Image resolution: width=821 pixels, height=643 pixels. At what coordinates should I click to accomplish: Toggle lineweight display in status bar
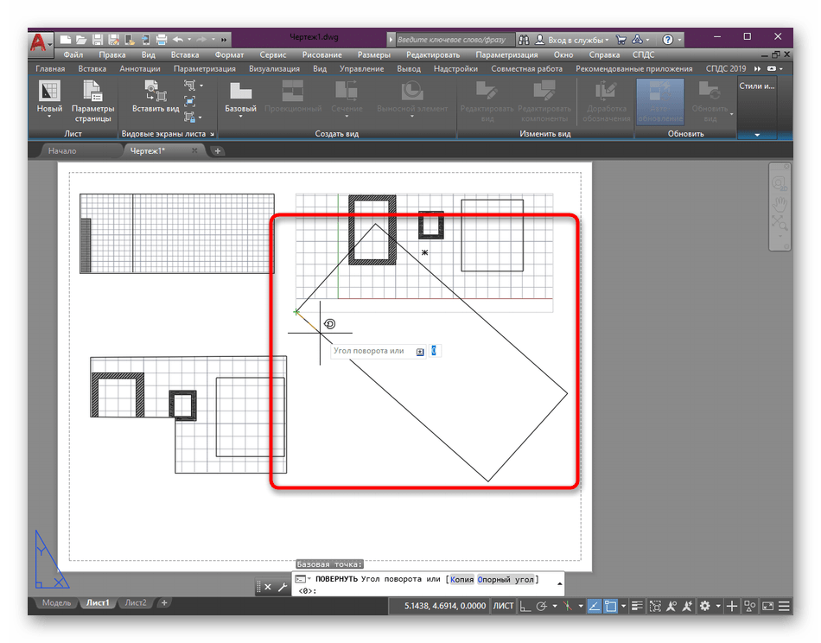tap(637, 606)
